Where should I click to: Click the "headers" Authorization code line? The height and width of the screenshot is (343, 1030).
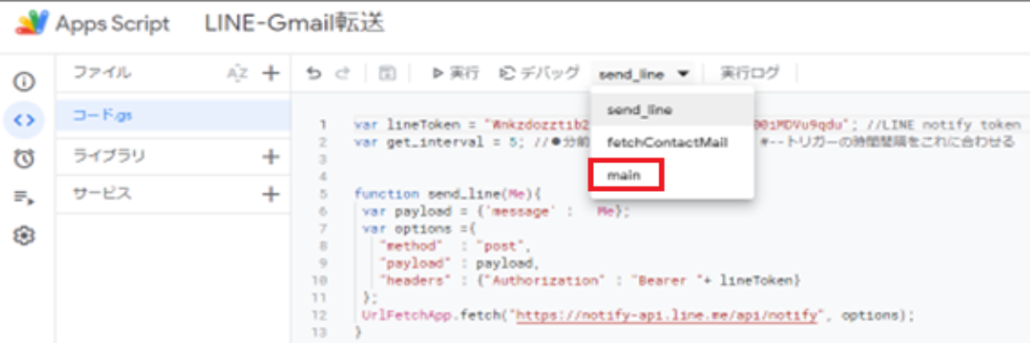click(x=591, y=280)
